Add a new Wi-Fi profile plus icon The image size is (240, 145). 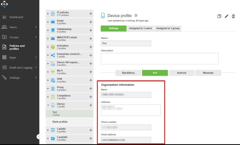click(x=91, y=72)
